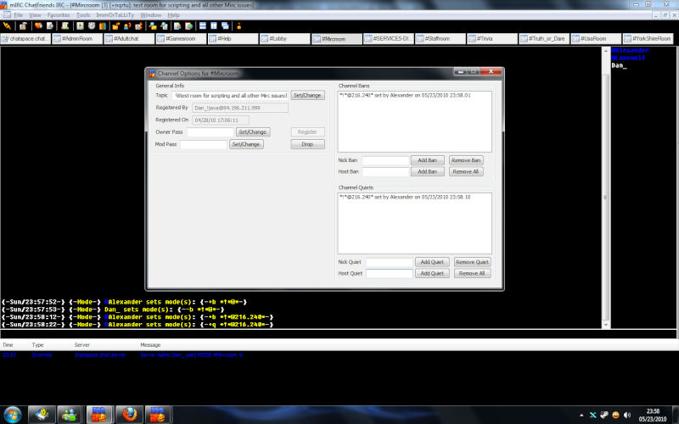Screen dimensions: 679x424
Task: Click Remove All under Channel Quiets
Action: pyautogui.click(x=472, y=273)
